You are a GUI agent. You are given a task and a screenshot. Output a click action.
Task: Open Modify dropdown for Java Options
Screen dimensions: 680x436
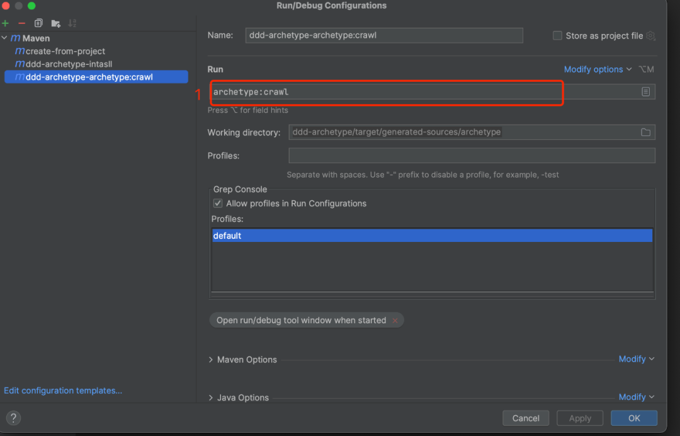click(636, 397)
